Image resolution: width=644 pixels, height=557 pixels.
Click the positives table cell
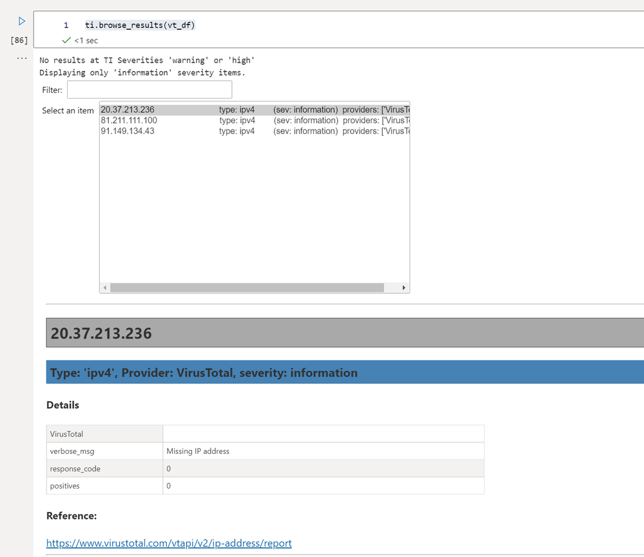pos(104,485)
